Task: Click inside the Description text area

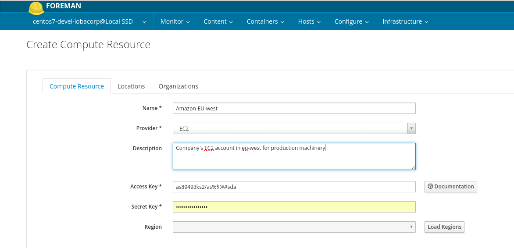Action: click(x=294, y=158)
